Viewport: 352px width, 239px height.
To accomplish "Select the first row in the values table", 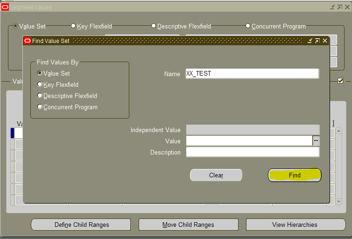I will click(x=13, y=133).
